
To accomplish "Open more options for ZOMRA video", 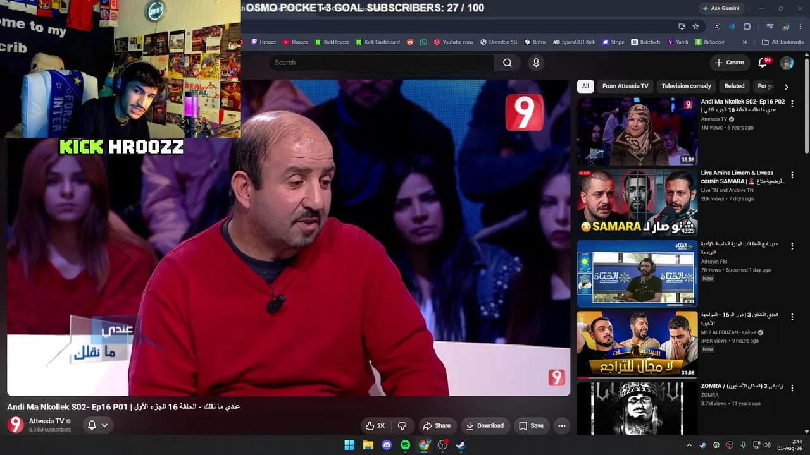I will (x=792, y=388).
